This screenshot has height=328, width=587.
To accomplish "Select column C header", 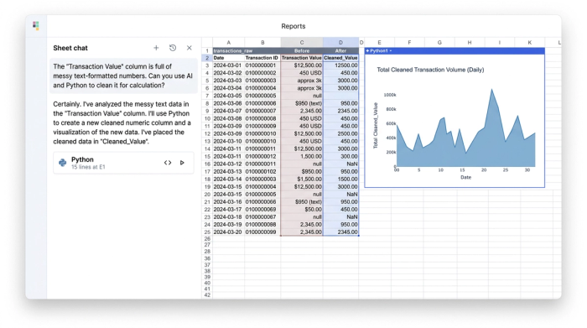I will pos(302,42).
